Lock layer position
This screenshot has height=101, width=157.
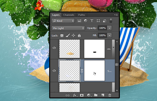click(x=73, y=35)
